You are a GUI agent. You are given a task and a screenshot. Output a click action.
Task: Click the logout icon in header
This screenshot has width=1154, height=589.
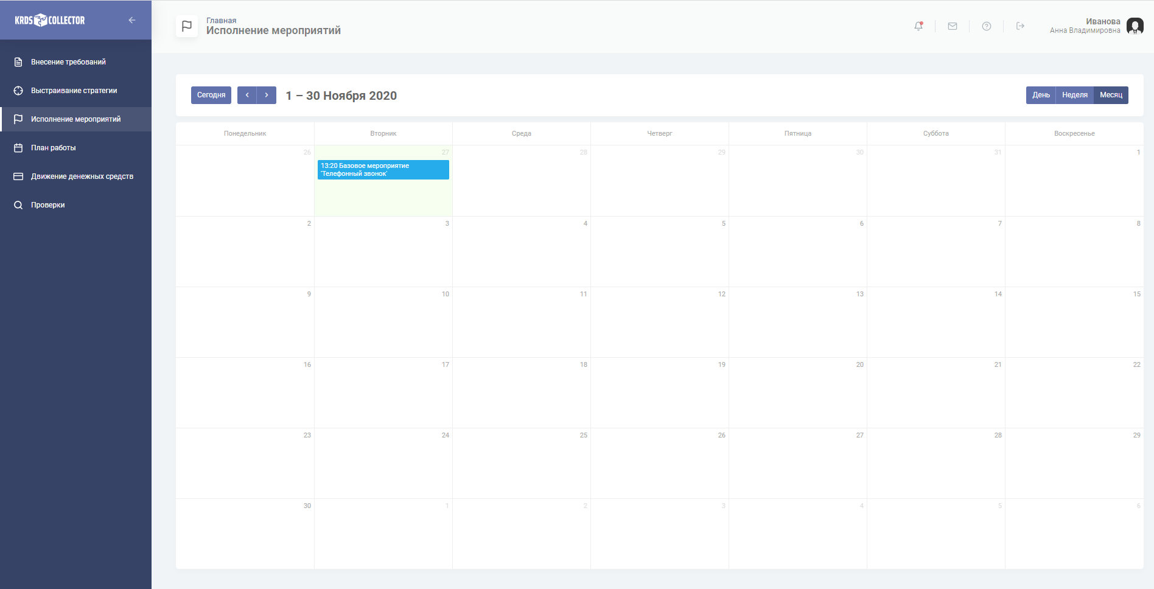(1021, 26)
